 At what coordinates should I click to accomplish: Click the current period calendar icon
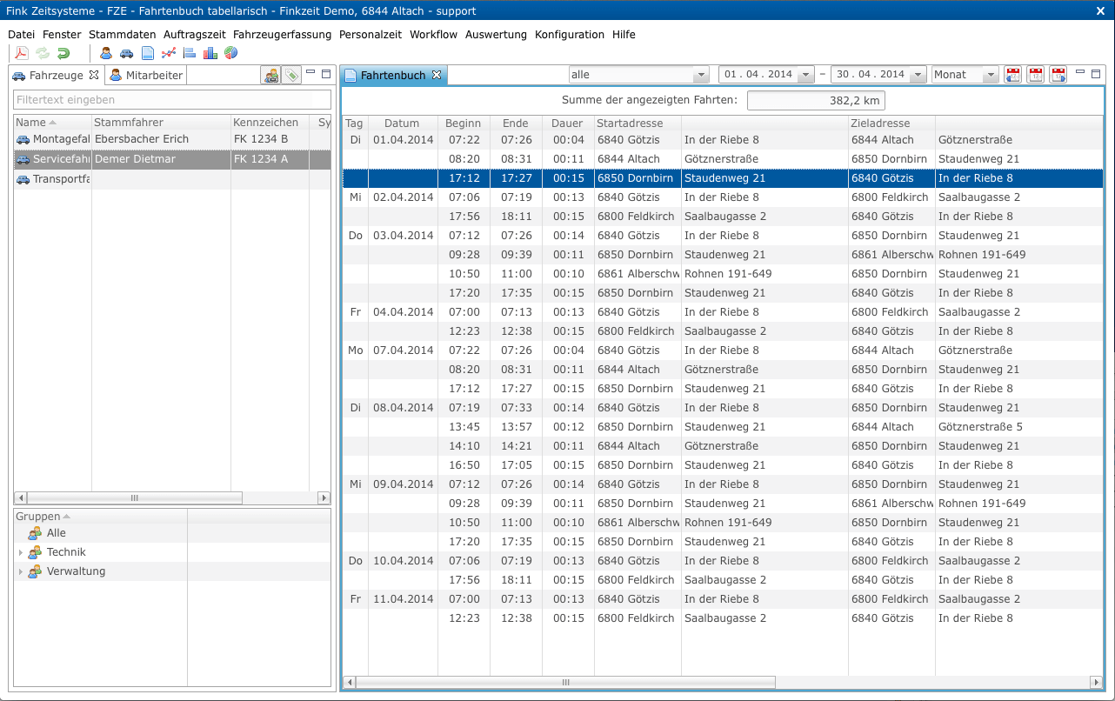(x=1036, y=75)
